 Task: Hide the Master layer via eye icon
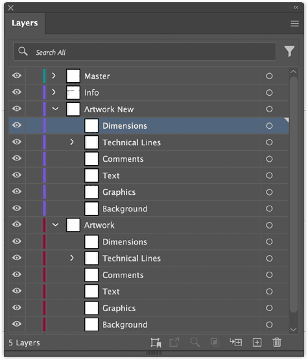coord(17,76)
